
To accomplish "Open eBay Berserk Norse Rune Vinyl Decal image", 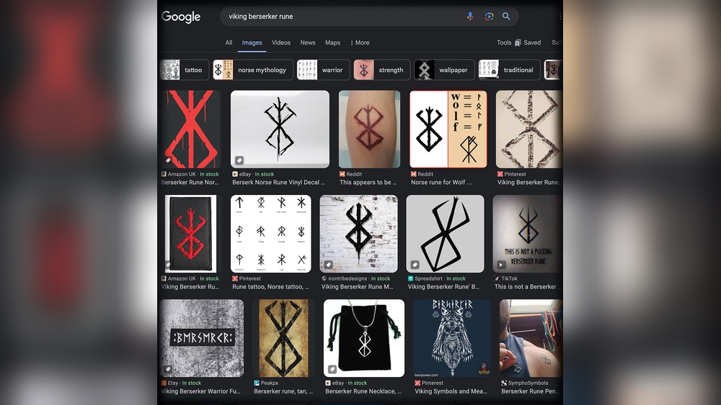I will click(280, 129).
